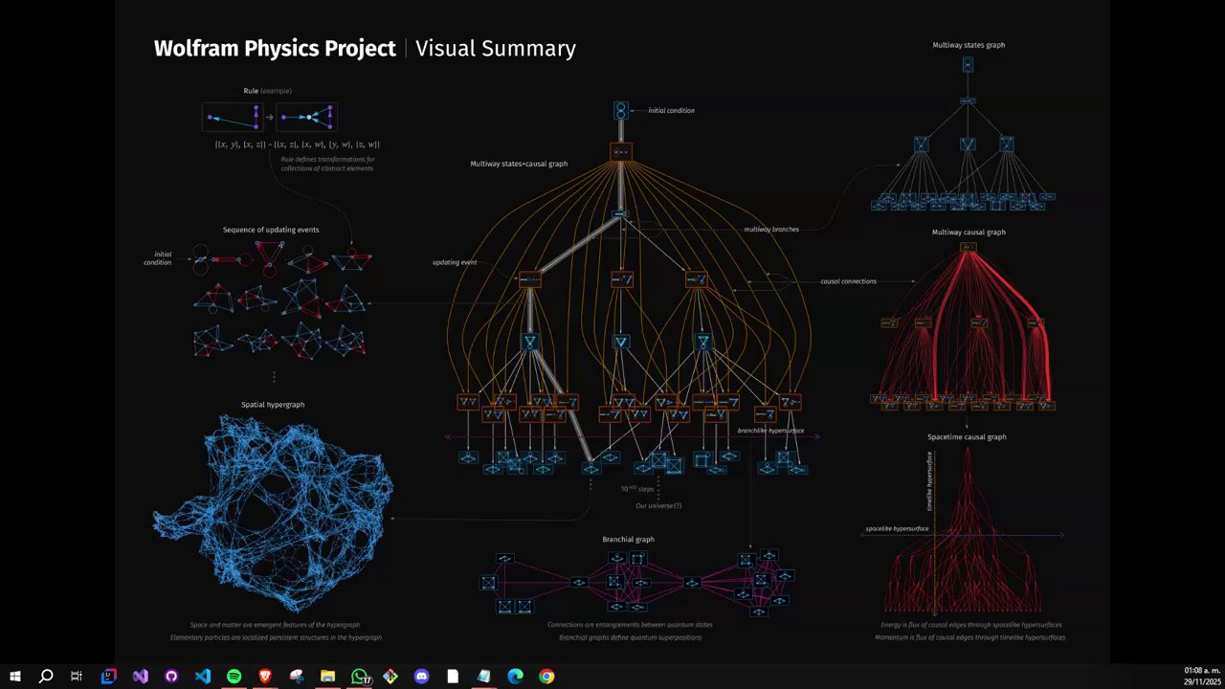Launch Microsoft Edge from taskbar
The image size is (1225, 689).
click(x=515, y=677)
